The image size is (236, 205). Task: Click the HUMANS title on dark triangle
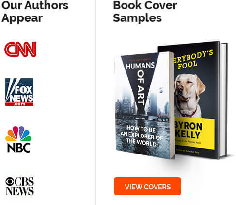coord(140,66)
